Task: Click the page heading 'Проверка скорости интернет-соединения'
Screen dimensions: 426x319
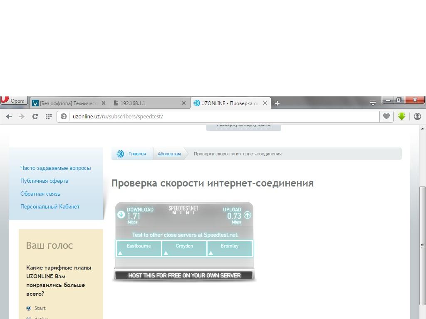Action: coord(213,183)
